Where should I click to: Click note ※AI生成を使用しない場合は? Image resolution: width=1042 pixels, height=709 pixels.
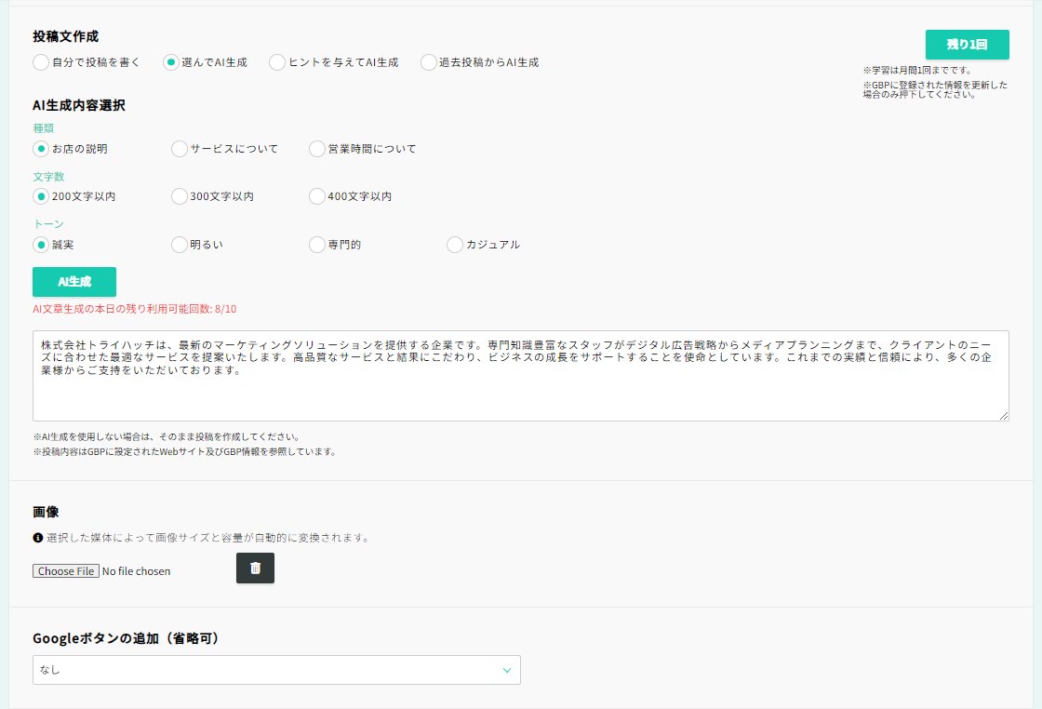click(168, 437)
